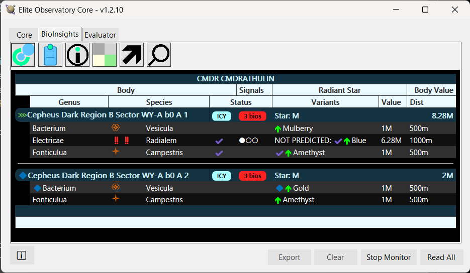Screen dimensions: 470x273
Task: Click the Variants column header
Action: click(x=326, y=102)
